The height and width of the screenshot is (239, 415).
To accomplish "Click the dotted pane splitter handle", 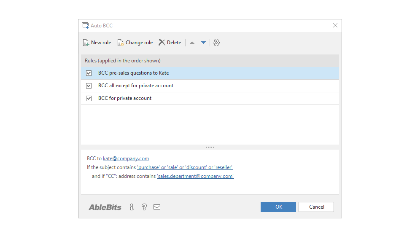I will tap(210, 147).
